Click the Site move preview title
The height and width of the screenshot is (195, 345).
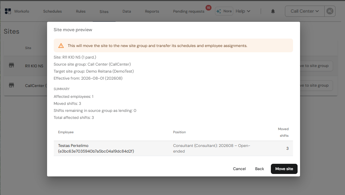[x=73, y=30]
